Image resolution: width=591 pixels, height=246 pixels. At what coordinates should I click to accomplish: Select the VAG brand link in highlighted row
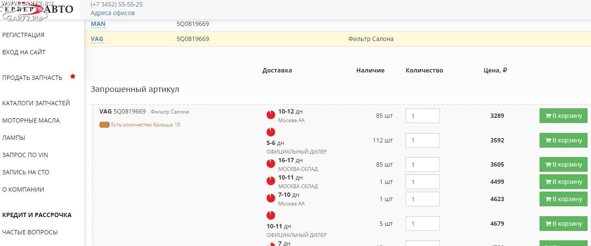(97, 39)
